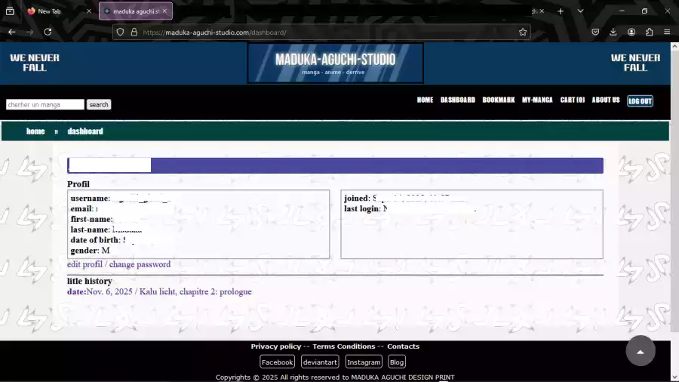Open DASHBOARD in site navigation
Image resolution: width=679 pixels, height=382 pixels.
[458, 100]
